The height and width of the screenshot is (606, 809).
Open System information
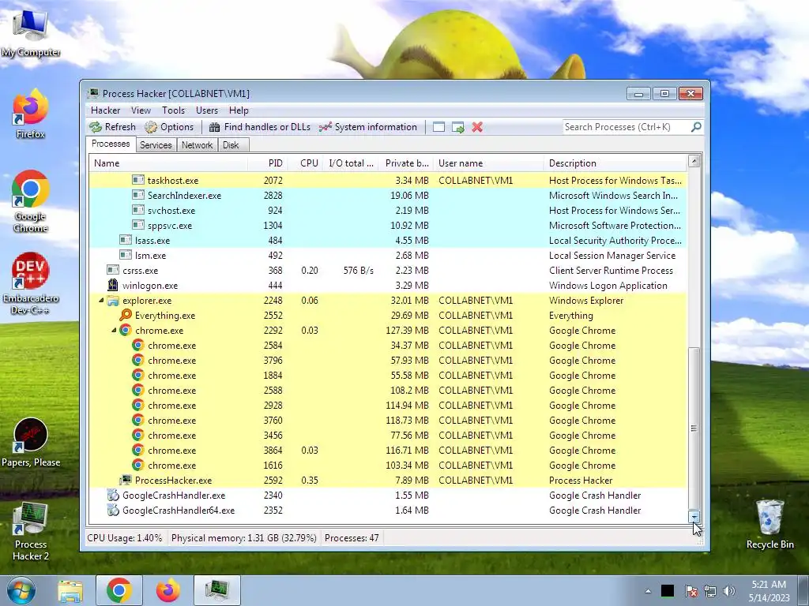pyautogui.click(x=368, y=127)
